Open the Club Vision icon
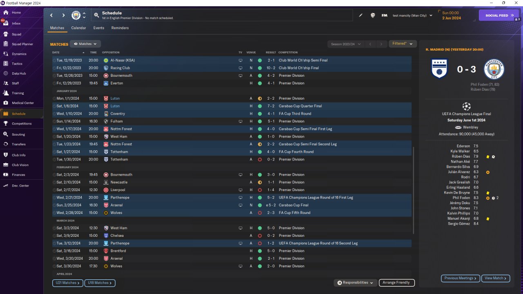The height and width of the screenshot is (294, 523). pyautogui.click(x=6, y=165)
